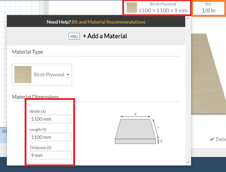Screen dimensions: 226x172
Task: Click the 'Need Help?' text
Action: point(59,22)
